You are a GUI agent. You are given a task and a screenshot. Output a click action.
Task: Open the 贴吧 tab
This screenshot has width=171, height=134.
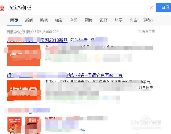44,20
